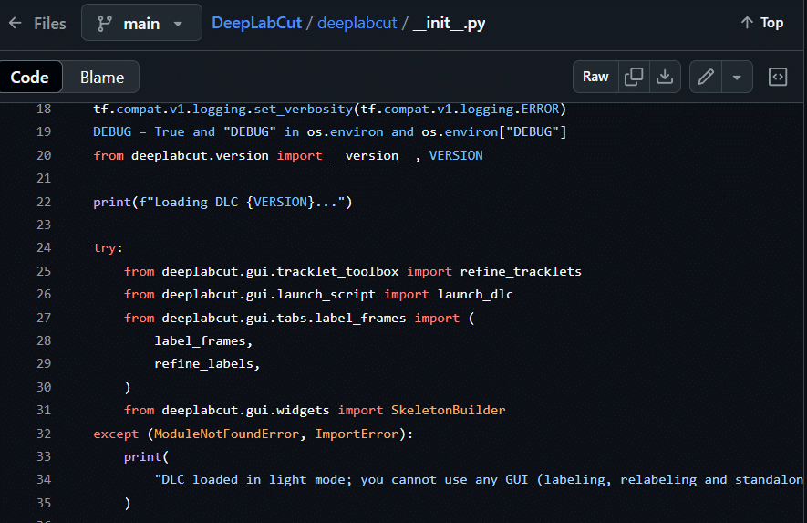
Task: Click the back arrow next to Files
Action: [16, 23]
